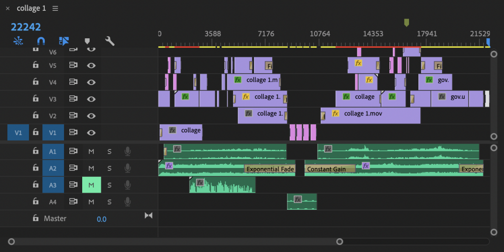Toggle lock on track V3
The height and width of the screenshot is (252, 504).
click(35, 98)
